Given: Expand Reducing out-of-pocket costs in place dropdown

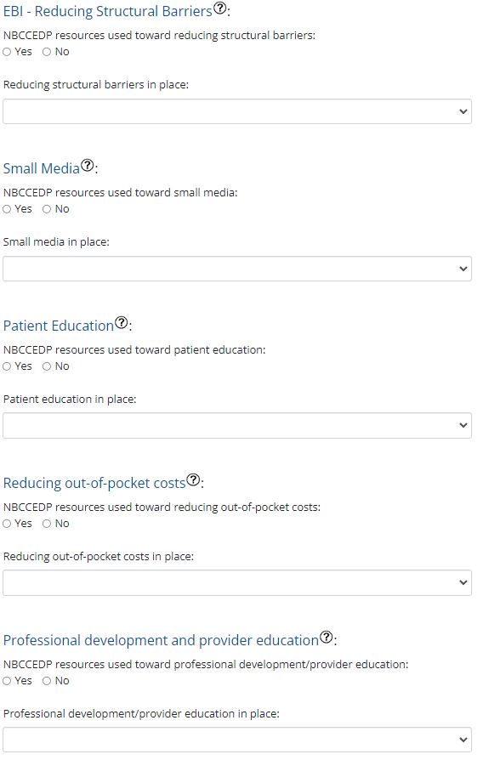Looking at the screenshot, I should (x=237, y=582).
